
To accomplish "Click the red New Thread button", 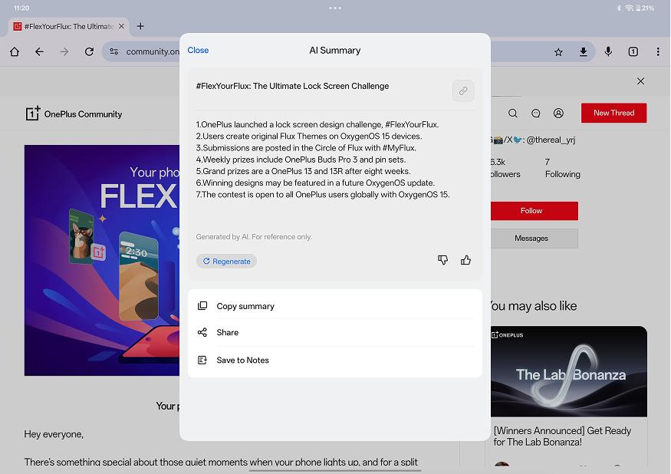I will point(613,113).
